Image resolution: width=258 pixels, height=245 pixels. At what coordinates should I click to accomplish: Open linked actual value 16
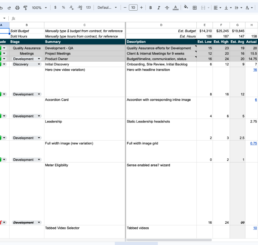pyautogui.click(x=255, y=70)
